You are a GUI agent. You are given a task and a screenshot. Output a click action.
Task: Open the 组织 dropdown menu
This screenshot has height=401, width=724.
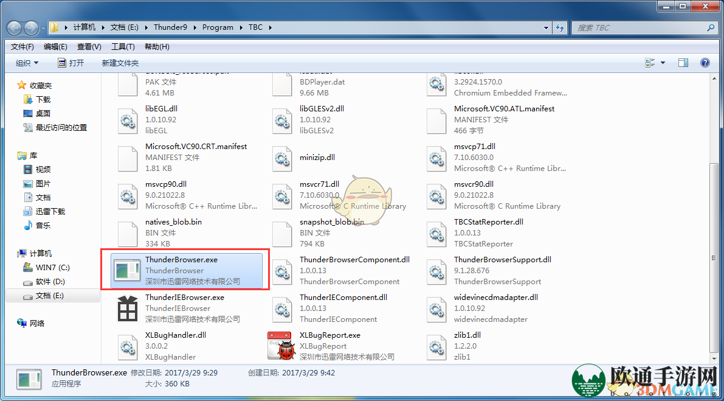tap(27, 63)
